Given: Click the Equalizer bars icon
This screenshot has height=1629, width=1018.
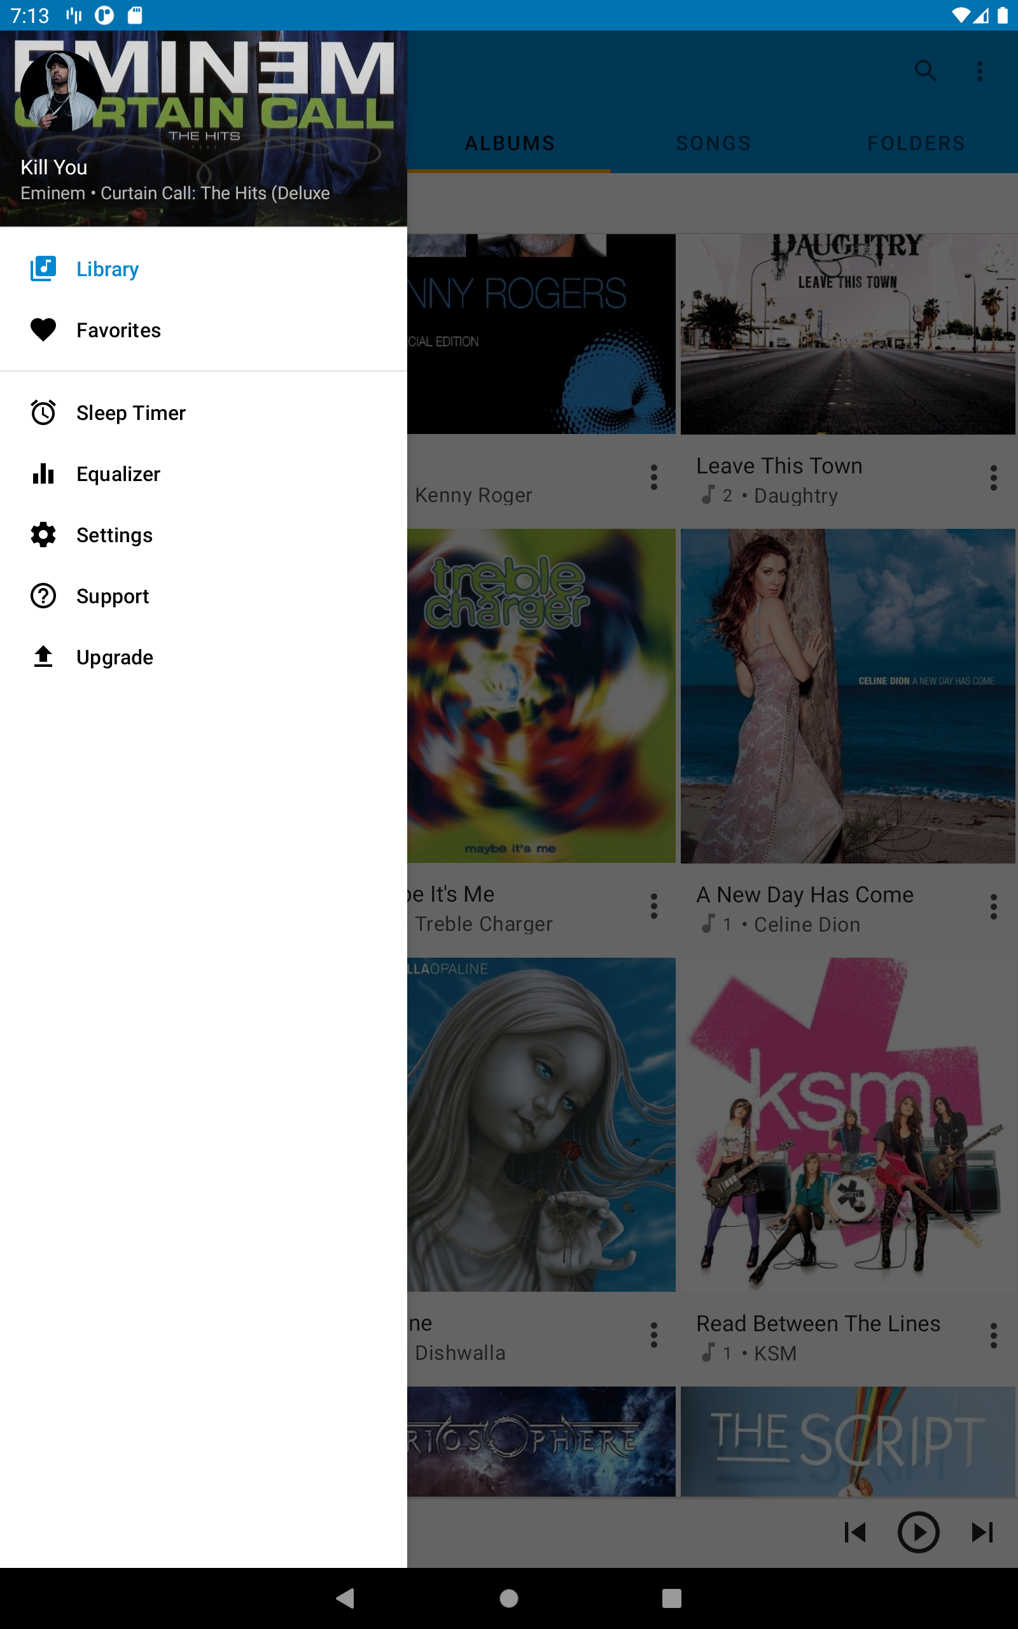Looking at the screenshot, I should 43,474.
